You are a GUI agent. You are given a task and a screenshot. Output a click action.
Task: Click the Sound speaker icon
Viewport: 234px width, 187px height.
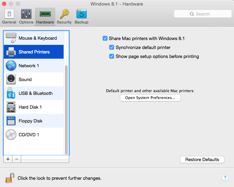[11, 79]
